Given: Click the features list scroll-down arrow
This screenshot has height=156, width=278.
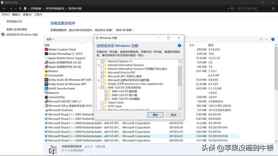Looking at the screenshot, I should tap(179, 108).
